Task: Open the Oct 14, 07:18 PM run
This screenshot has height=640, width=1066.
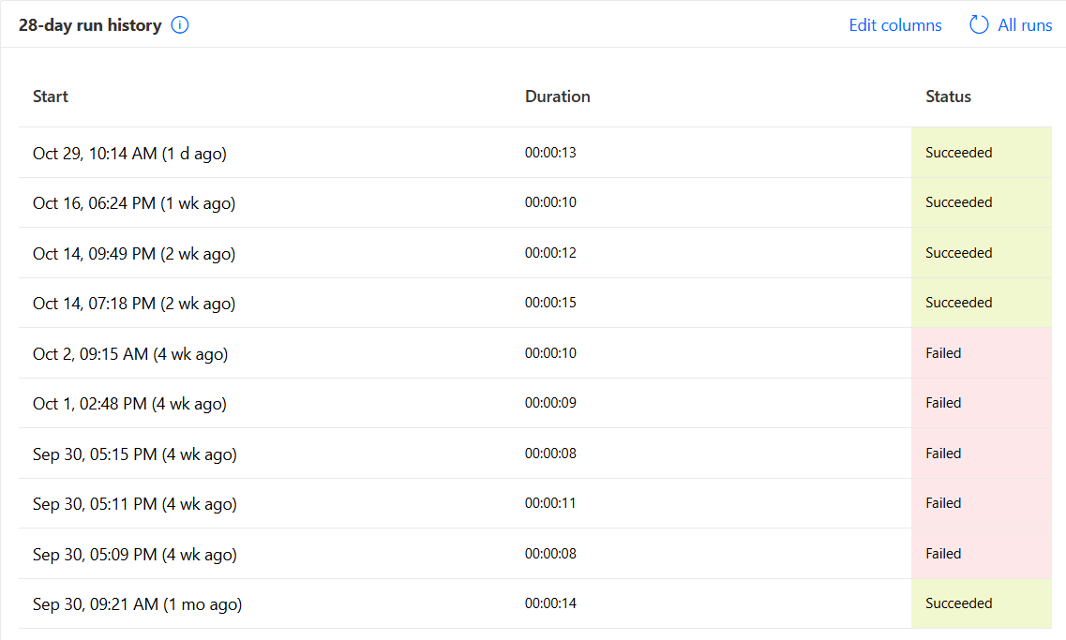Action: pos(134,304)
